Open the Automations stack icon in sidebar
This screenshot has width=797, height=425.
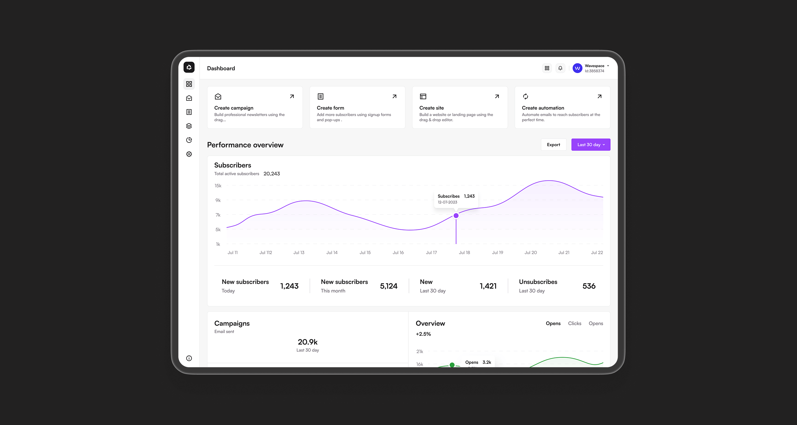coord(189,126)
